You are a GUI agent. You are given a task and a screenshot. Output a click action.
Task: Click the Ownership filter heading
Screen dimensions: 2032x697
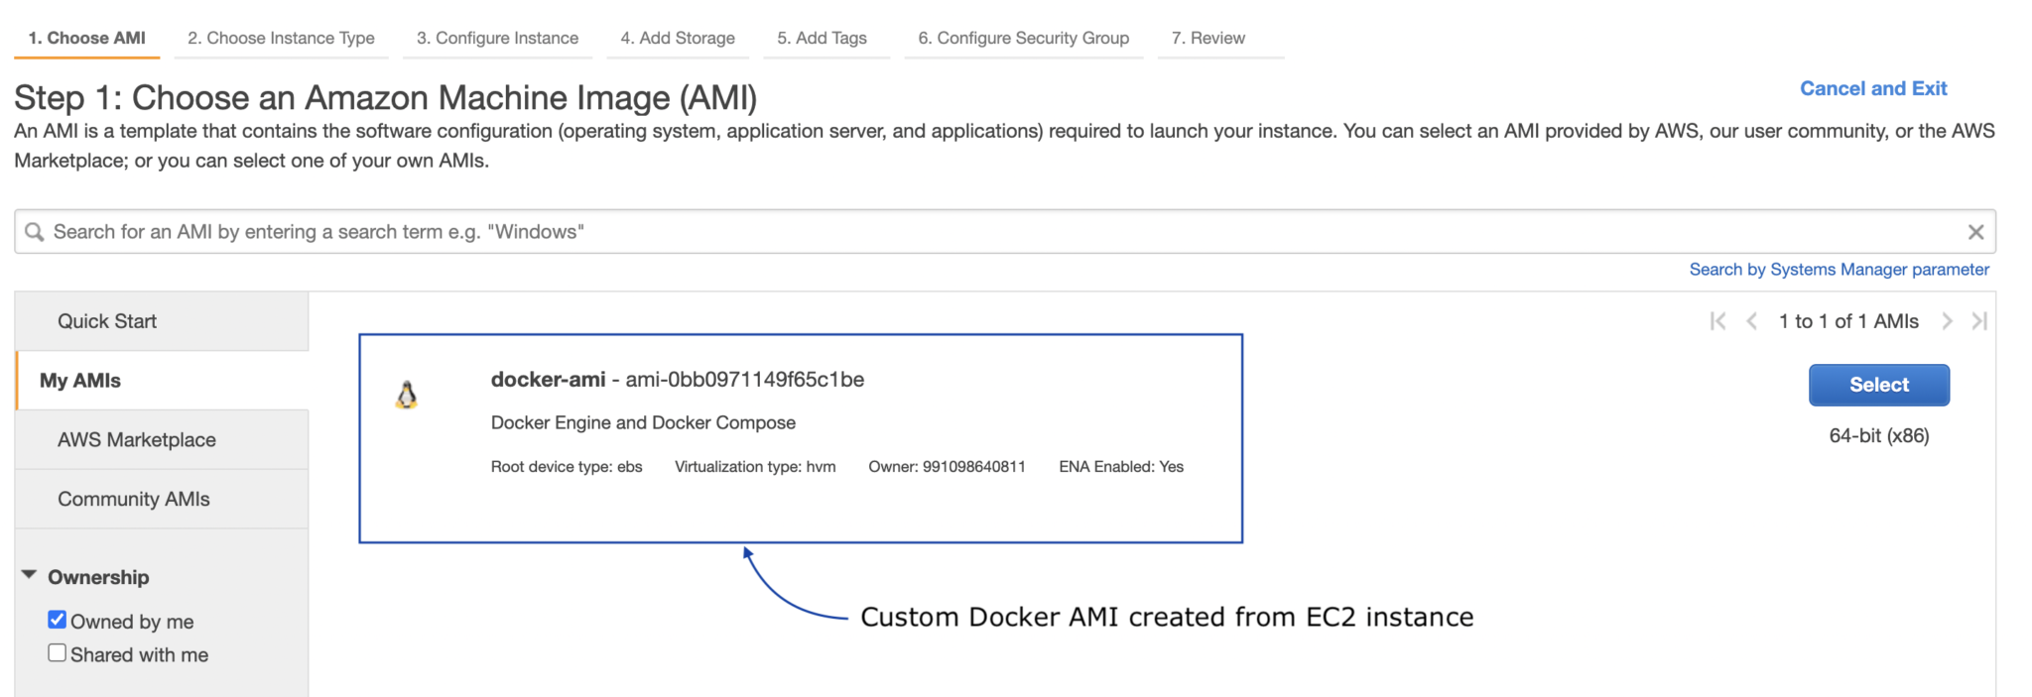[98, 577]
